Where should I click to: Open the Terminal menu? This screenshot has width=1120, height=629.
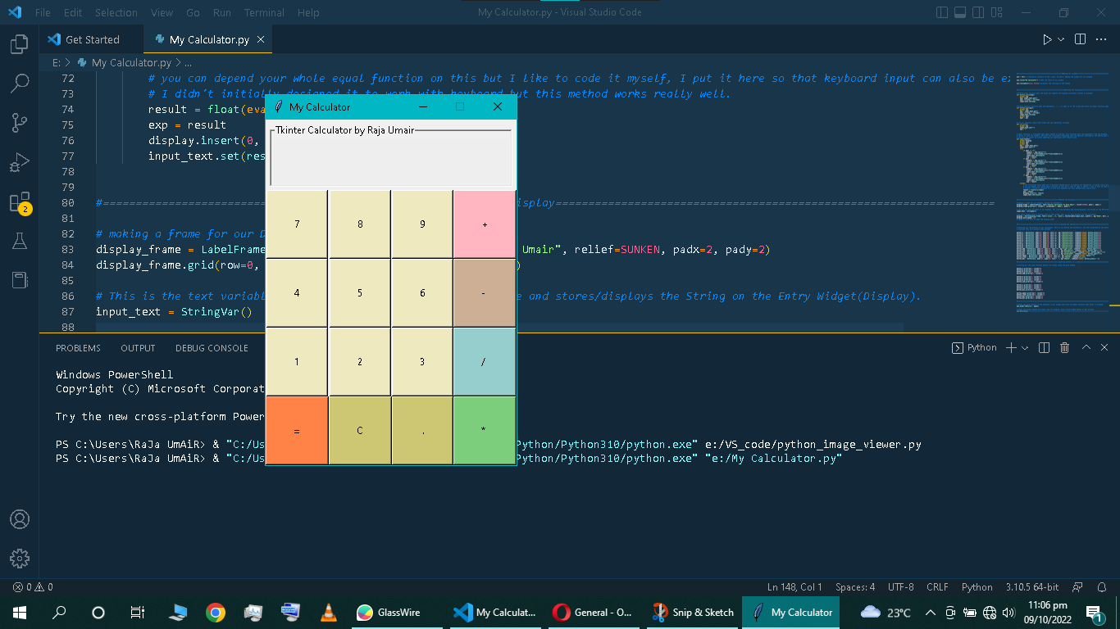264,13
